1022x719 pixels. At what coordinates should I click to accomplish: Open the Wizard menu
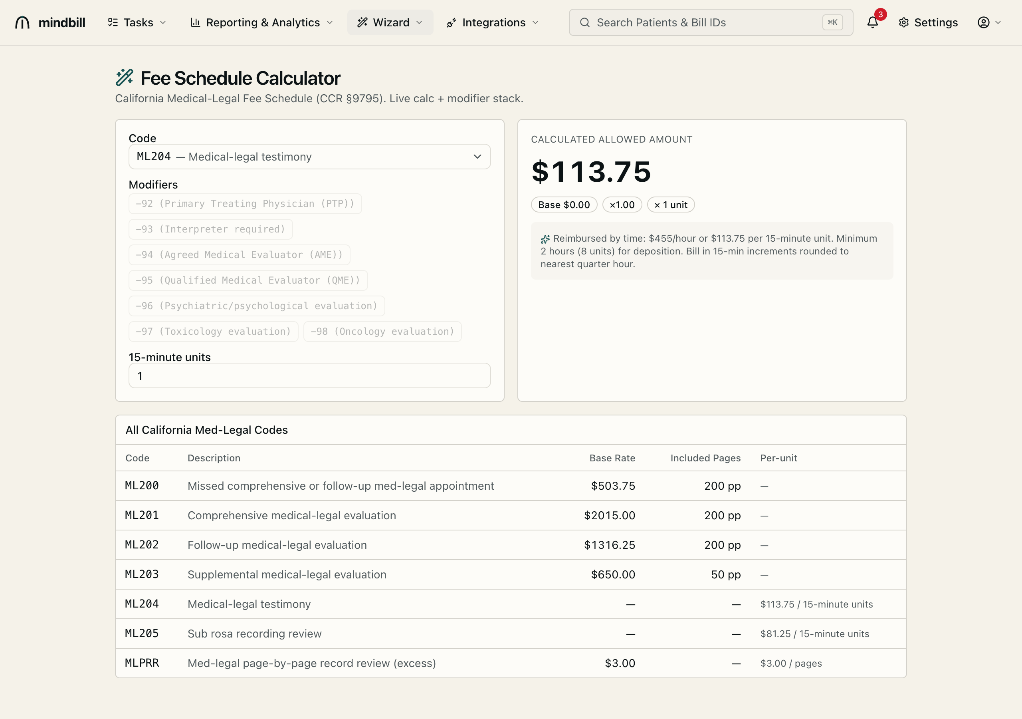tap(390, 22)
